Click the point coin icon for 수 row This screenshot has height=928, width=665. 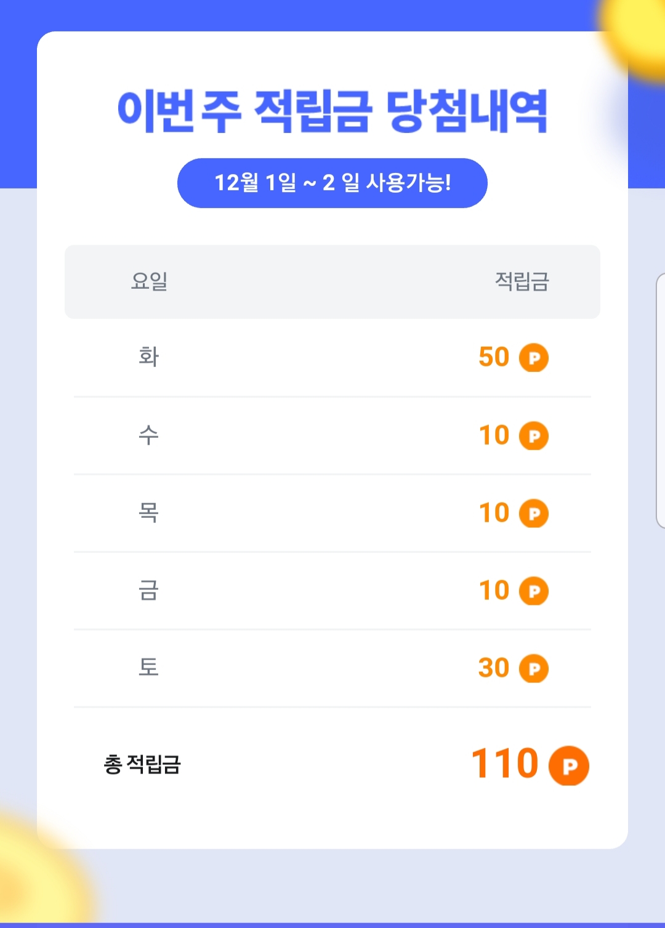tap(534, 436)
